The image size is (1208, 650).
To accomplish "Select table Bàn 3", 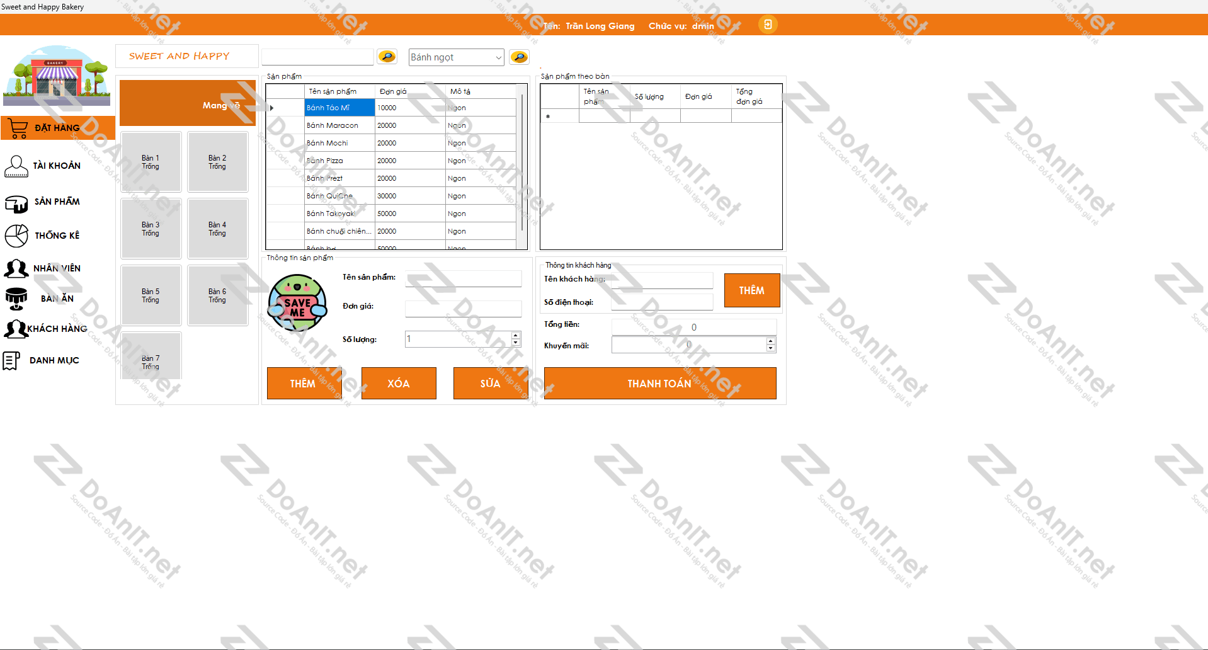I will pos(151,229).
